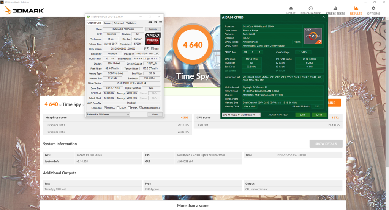Click the 3DMark logo
The height and width of the screenshot is (210, 389).
pyautogui.click(x=24, y=10)
